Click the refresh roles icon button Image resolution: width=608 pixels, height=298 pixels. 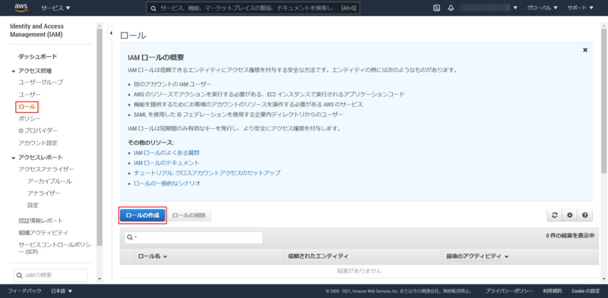coord(555,215)
